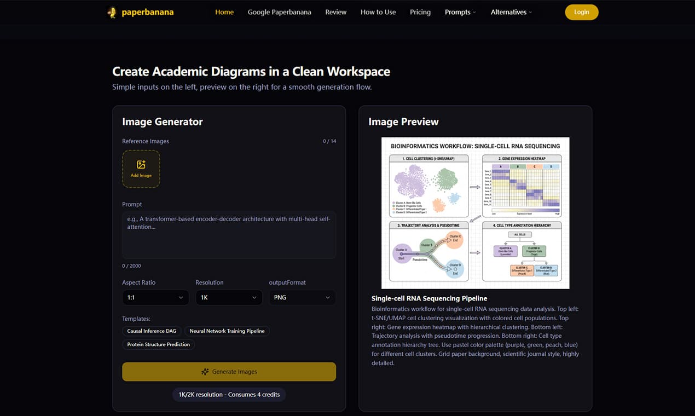Open the Resolution 1K dropdown

point(228,297)
